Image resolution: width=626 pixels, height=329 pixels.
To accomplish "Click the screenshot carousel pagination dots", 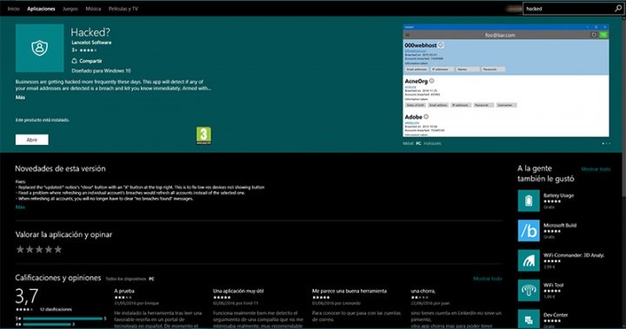I will 606,143.
